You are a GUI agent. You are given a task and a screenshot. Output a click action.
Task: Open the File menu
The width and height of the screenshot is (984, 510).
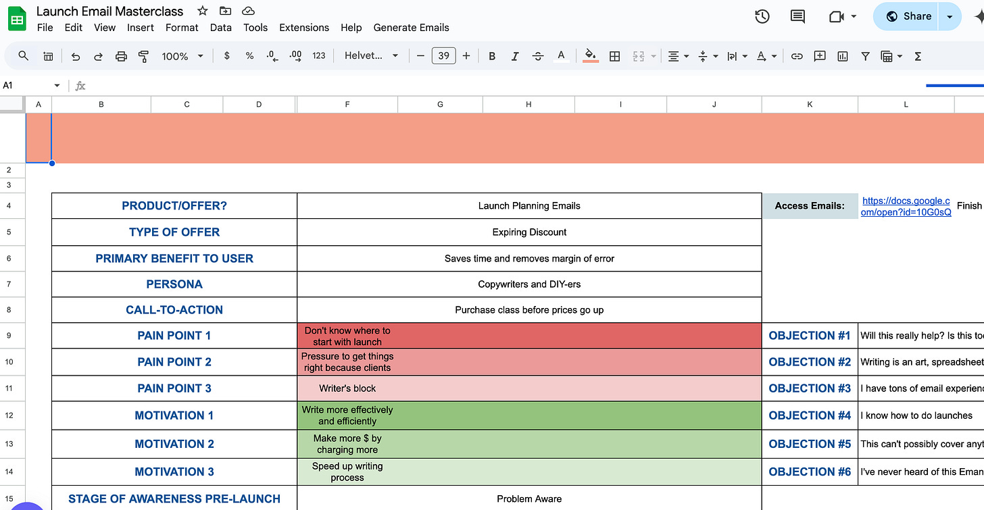click(x=45, y=28)
